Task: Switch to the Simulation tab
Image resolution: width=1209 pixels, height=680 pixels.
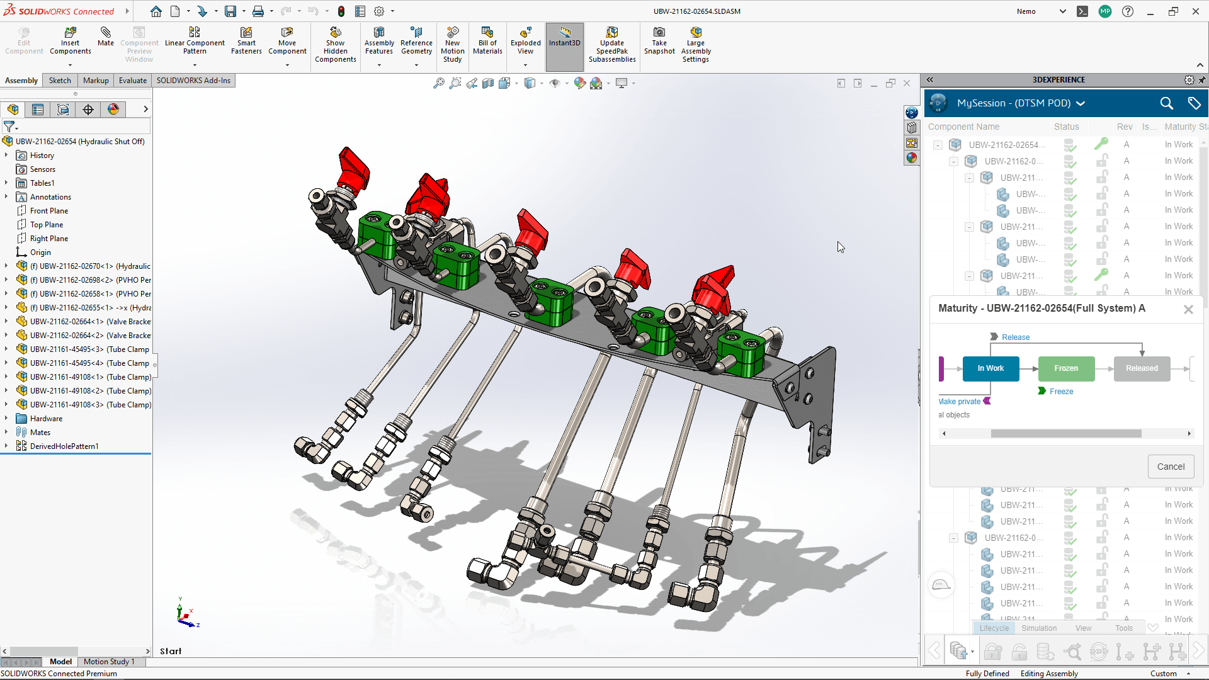Action: (1039, 628)
